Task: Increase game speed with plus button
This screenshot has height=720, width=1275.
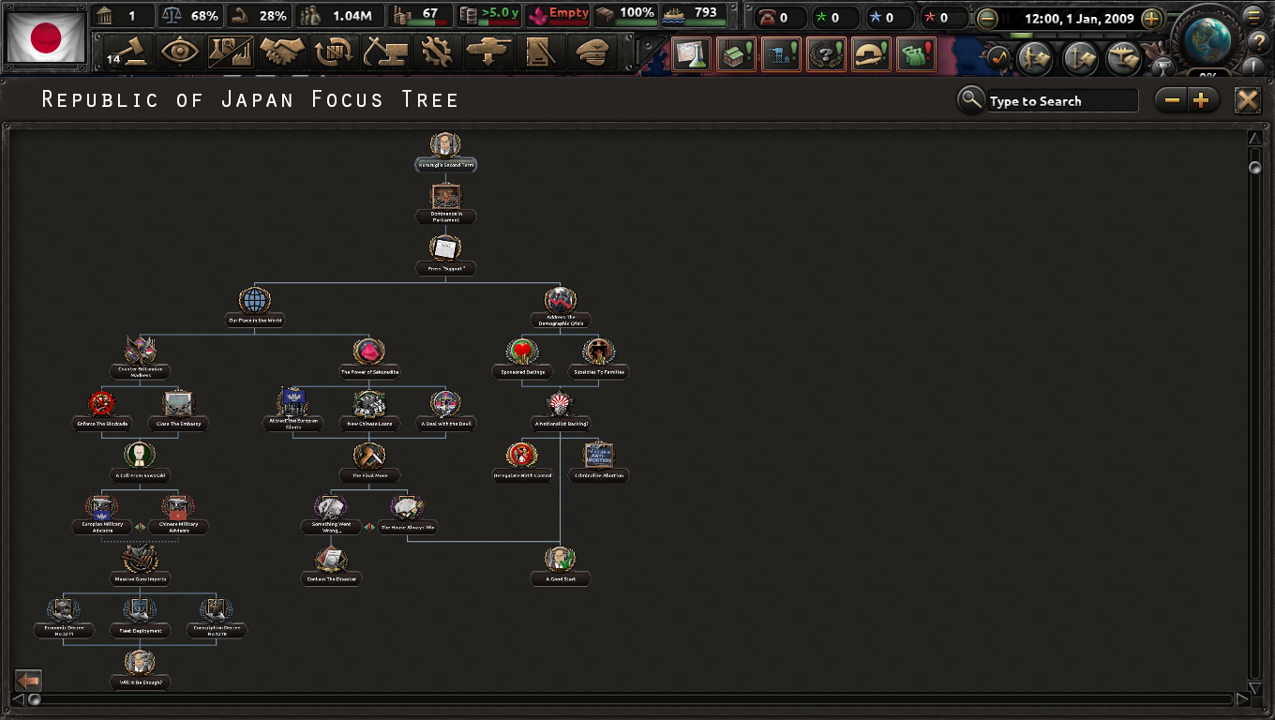Action: 1151,18
